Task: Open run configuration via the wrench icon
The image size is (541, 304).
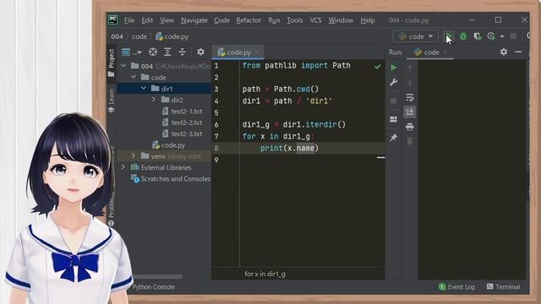Action: pyautogui.click(x=393, y=82)
